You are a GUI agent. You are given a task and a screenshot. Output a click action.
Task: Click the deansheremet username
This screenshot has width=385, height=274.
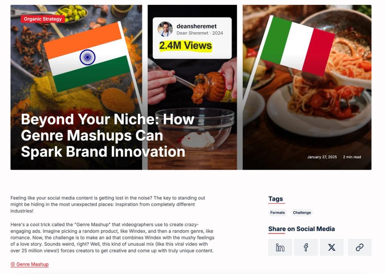(197, 26)
